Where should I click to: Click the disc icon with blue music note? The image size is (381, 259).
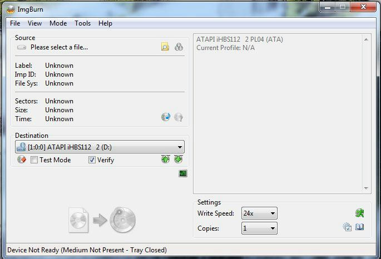pyautogui.click(x=166, y=117)
